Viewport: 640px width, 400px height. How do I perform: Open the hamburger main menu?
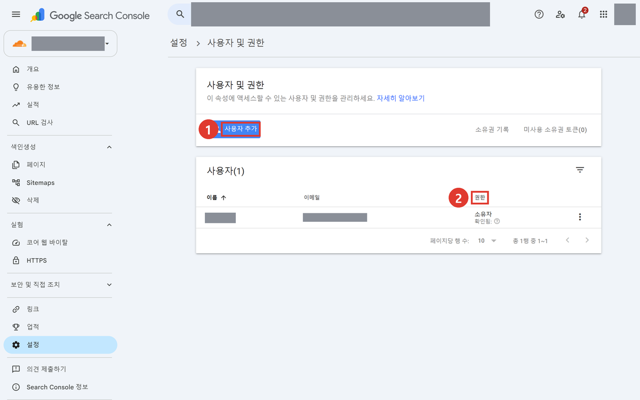click(16, 14)
